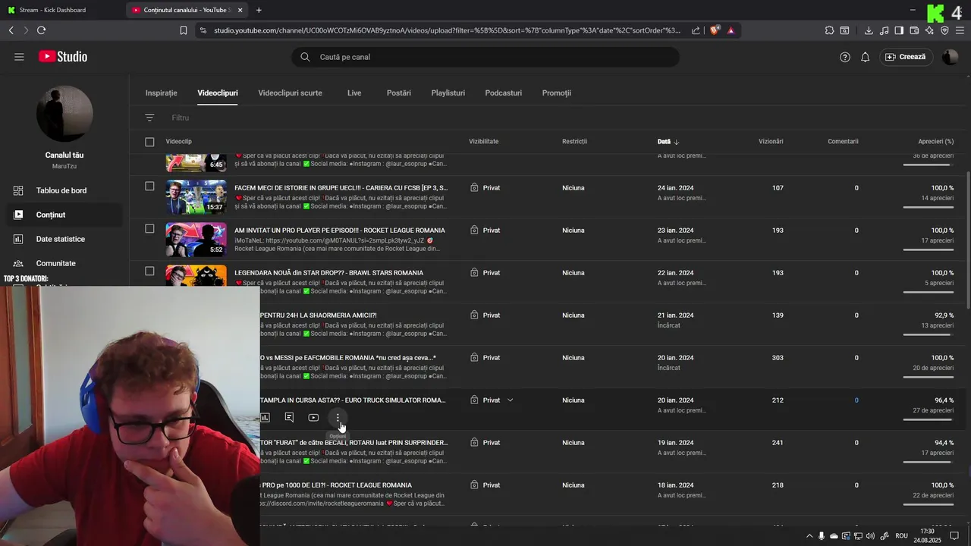Open the PRO pe 1000 DE LEI Rocket League title
Image resolution: width=971 pixels, height=546 pixels.
pos(336,485)
